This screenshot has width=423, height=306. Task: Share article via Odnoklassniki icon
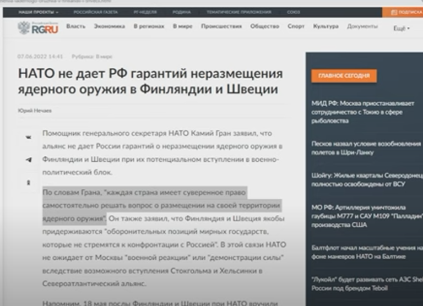click(29, 182)
